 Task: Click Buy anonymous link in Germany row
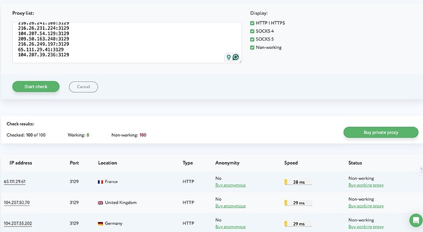[231, 227]
